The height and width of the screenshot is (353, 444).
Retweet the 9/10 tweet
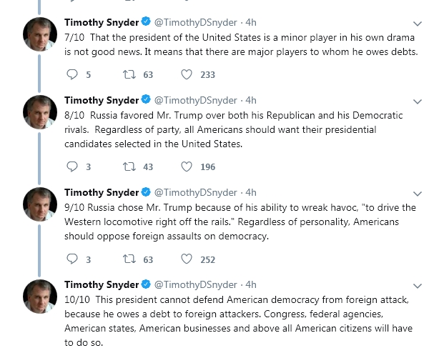pos(129,259)
